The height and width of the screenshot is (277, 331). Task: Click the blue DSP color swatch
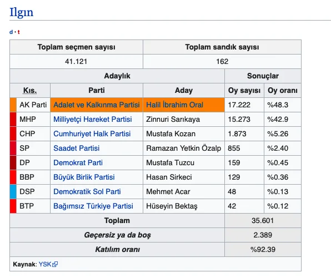[13, 191]
